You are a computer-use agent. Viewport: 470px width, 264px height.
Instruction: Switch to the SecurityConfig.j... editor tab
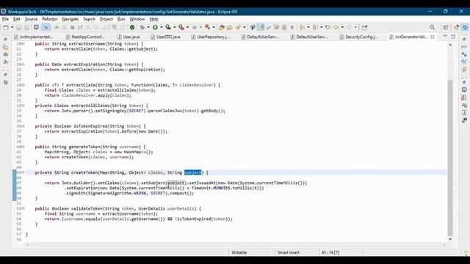[358, 37]
